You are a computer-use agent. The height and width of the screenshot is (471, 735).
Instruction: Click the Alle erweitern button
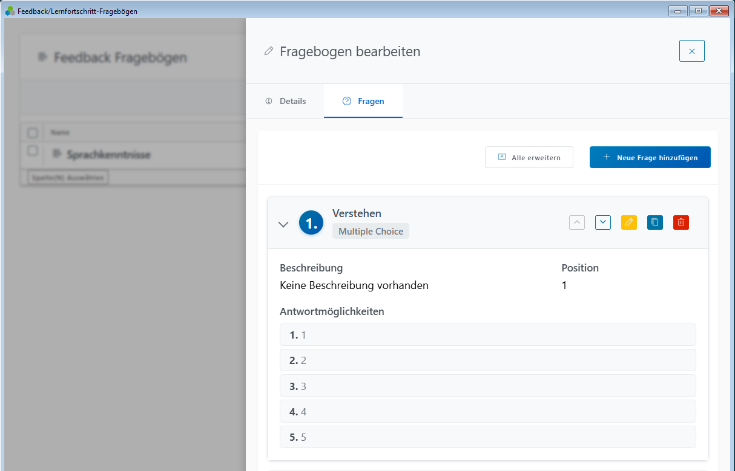coord(529,157)
